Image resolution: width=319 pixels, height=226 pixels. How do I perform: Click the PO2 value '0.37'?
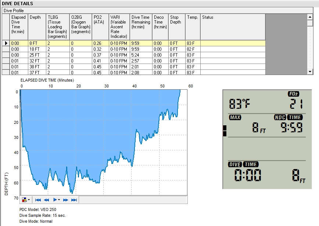pyautogui.click(x=100, y=55)
